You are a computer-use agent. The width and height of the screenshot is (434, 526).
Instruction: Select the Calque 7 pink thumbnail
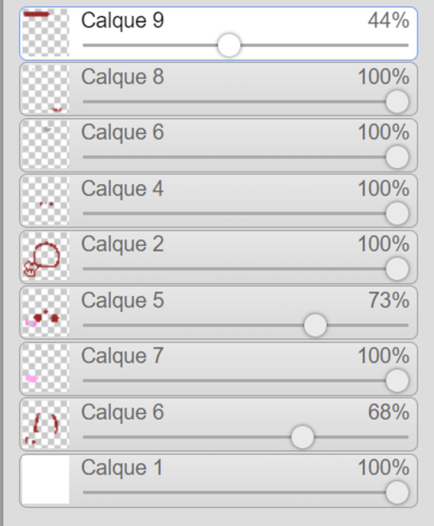pos(45,368)
